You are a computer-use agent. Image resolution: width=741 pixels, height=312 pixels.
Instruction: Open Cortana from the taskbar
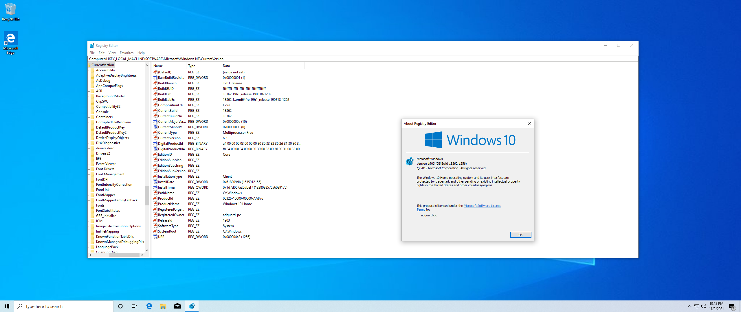coord(120,306)
